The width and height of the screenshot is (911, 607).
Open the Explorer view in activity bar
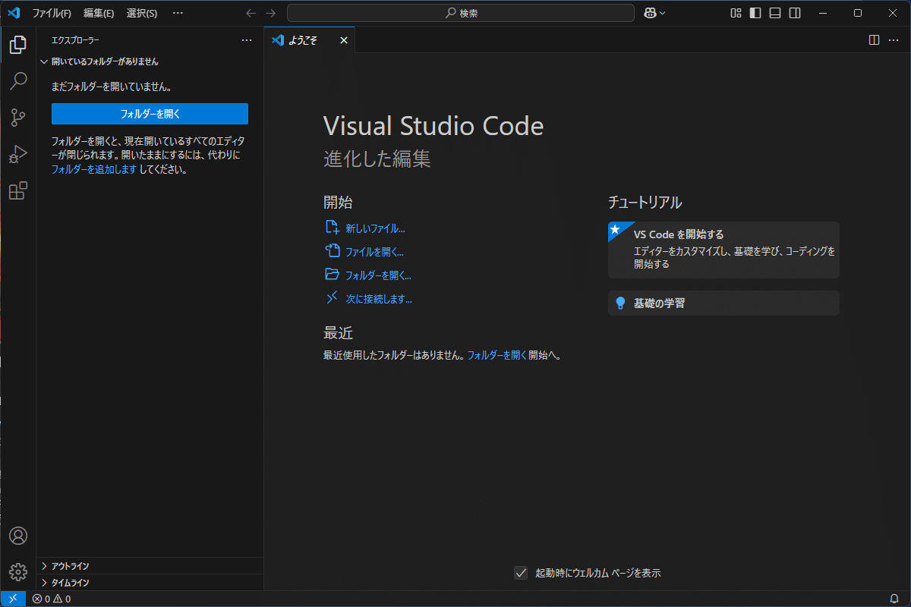pos(18,45)
